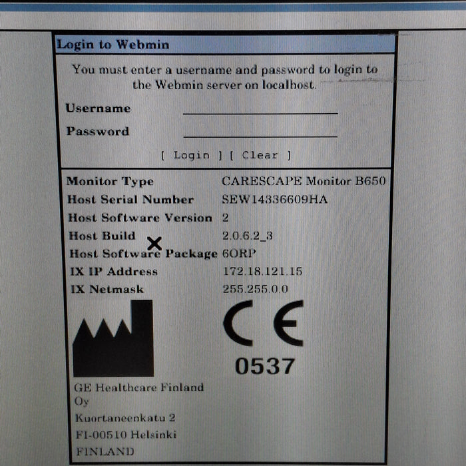Image resolution: width=466 pixels, height=466 pixels.
Task: Click the Host Software Version value "2"
Action: pyautogui.click(x=225, y=218)
